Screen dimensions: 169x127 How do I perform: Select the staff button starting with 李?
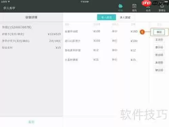159,47
